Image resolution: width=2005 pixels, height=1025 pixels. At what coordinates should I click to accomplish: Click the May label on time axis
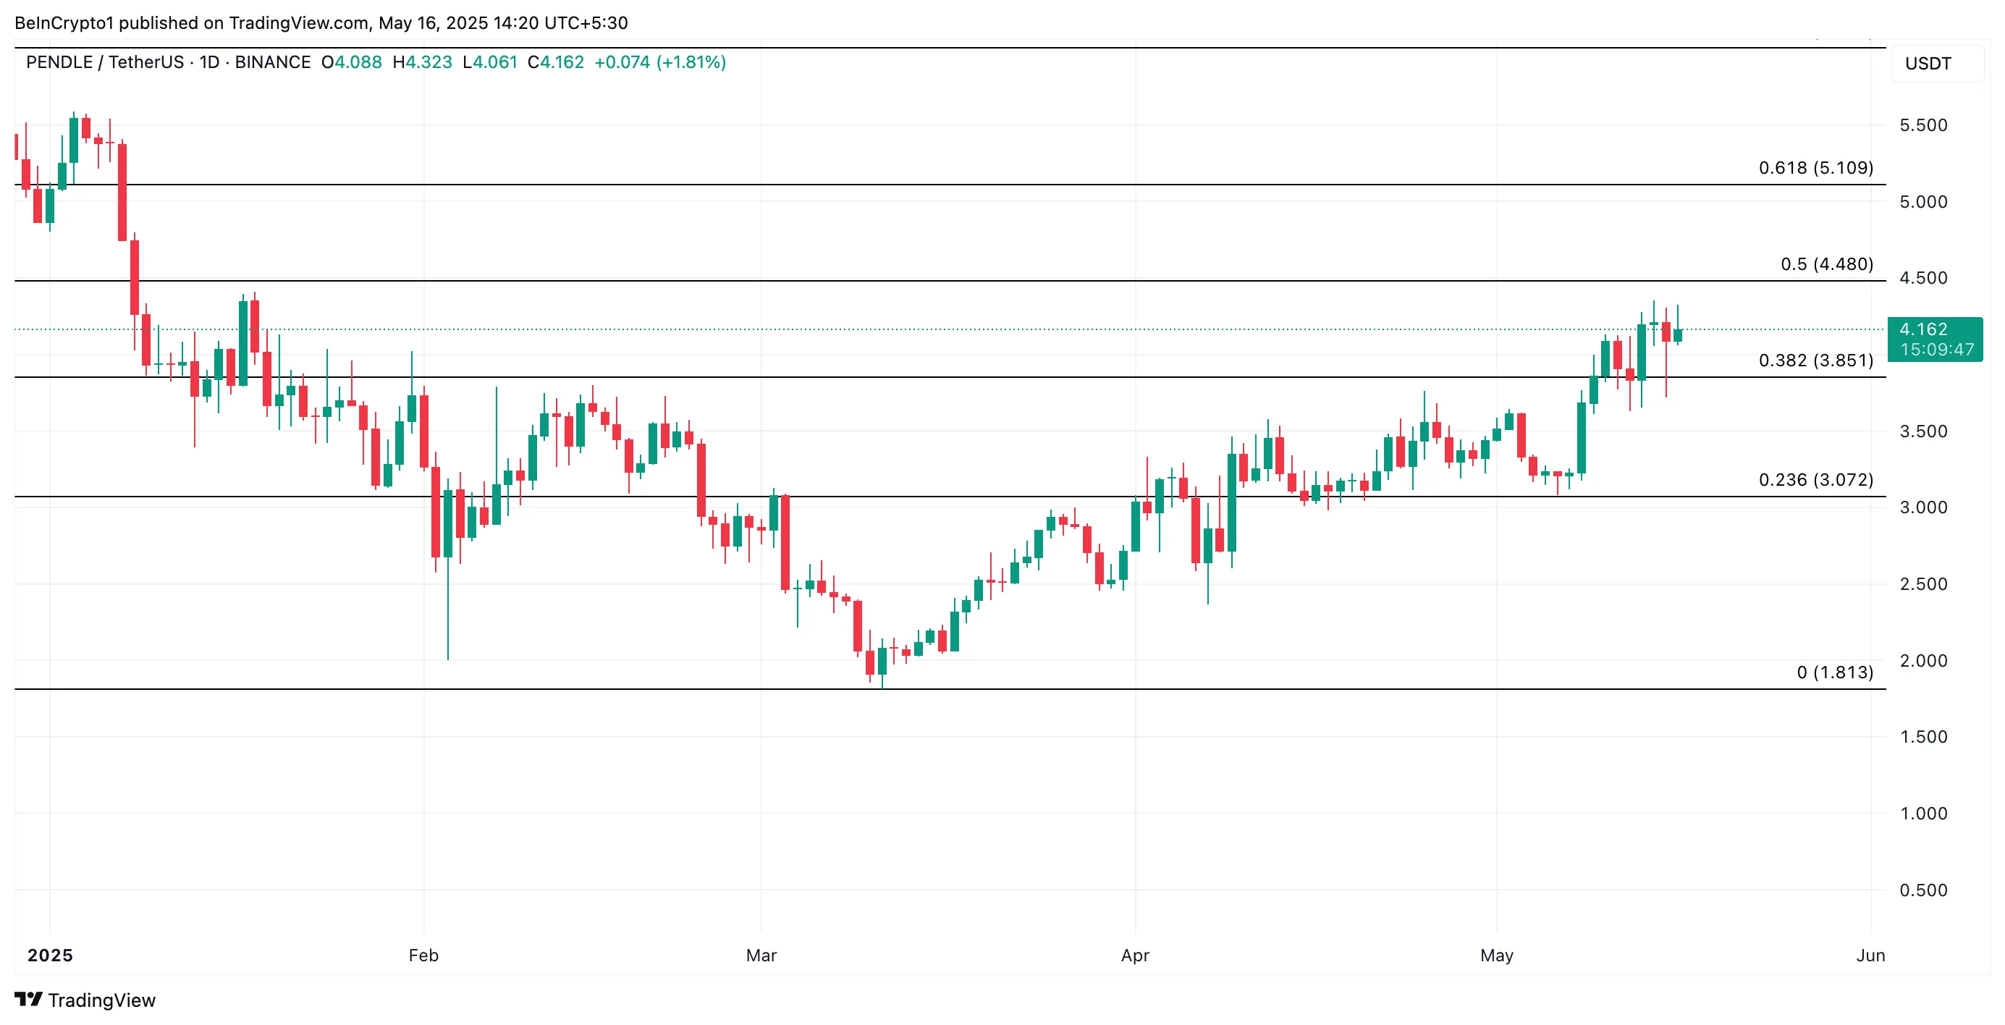click(x=1496, y=955)
